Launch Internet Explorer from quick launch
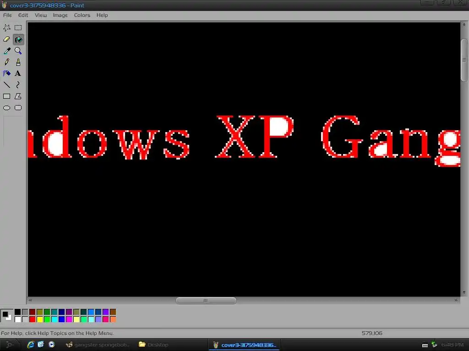This screenshot has height=351, width=469. 31,345
